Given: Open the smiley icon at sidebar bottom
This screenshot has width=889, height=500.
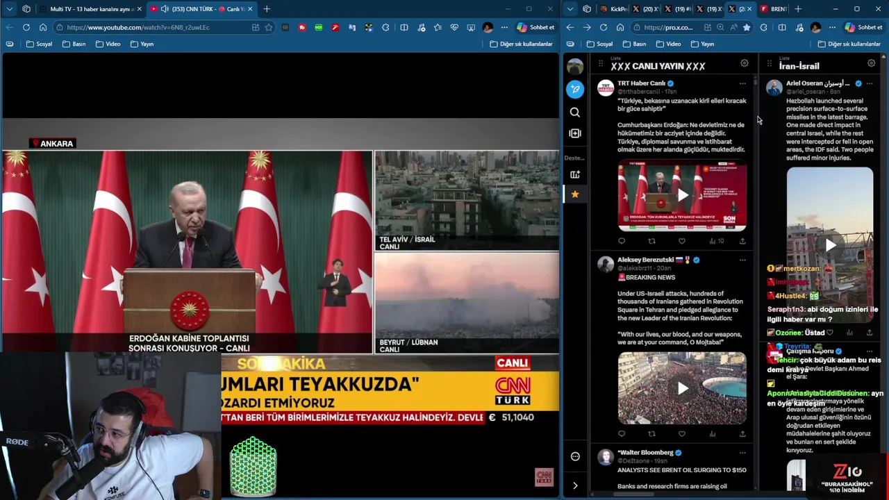Looking at the screenshot, I should click(575, 456).
